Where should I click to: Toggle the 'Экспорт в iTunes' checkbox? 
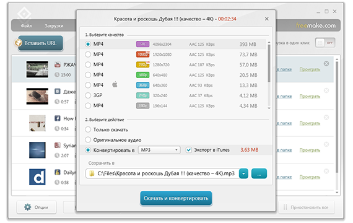[x=189, y=150]
